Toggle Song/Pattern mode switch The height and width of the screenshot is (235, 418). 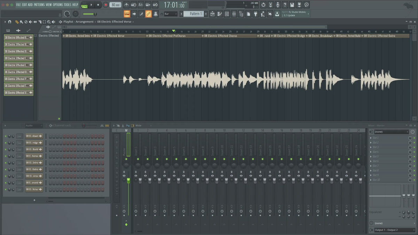tap(84, 5)
